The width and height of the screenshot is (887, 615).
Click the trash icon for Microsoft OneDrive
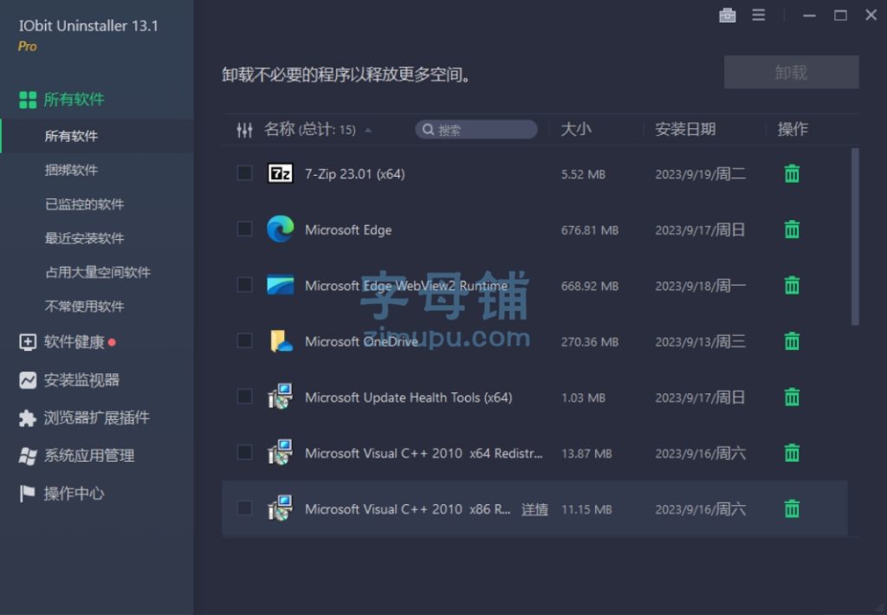[792, 341]
